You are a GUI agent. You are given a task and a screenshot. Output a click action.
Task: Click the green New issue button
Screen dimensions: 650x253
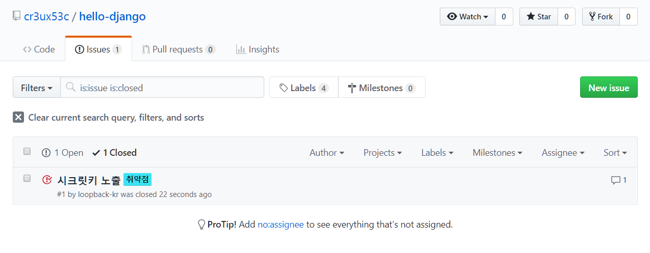609,88
